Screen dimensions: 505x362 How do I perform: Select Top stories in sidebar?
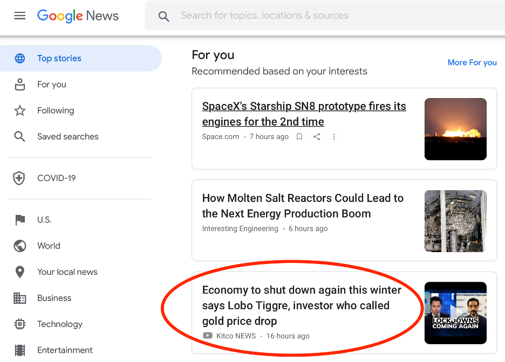click(x=80, y=58)
